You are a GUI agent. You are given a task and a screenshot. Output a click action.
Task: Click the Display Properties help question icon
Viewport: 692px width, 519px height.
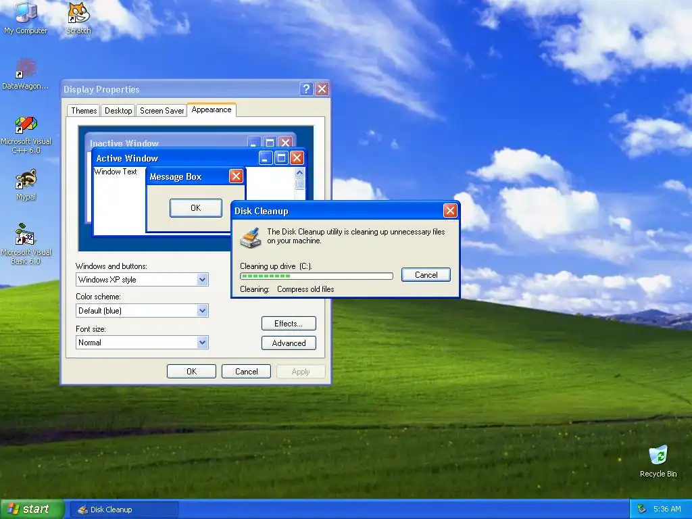pos(306,89)
